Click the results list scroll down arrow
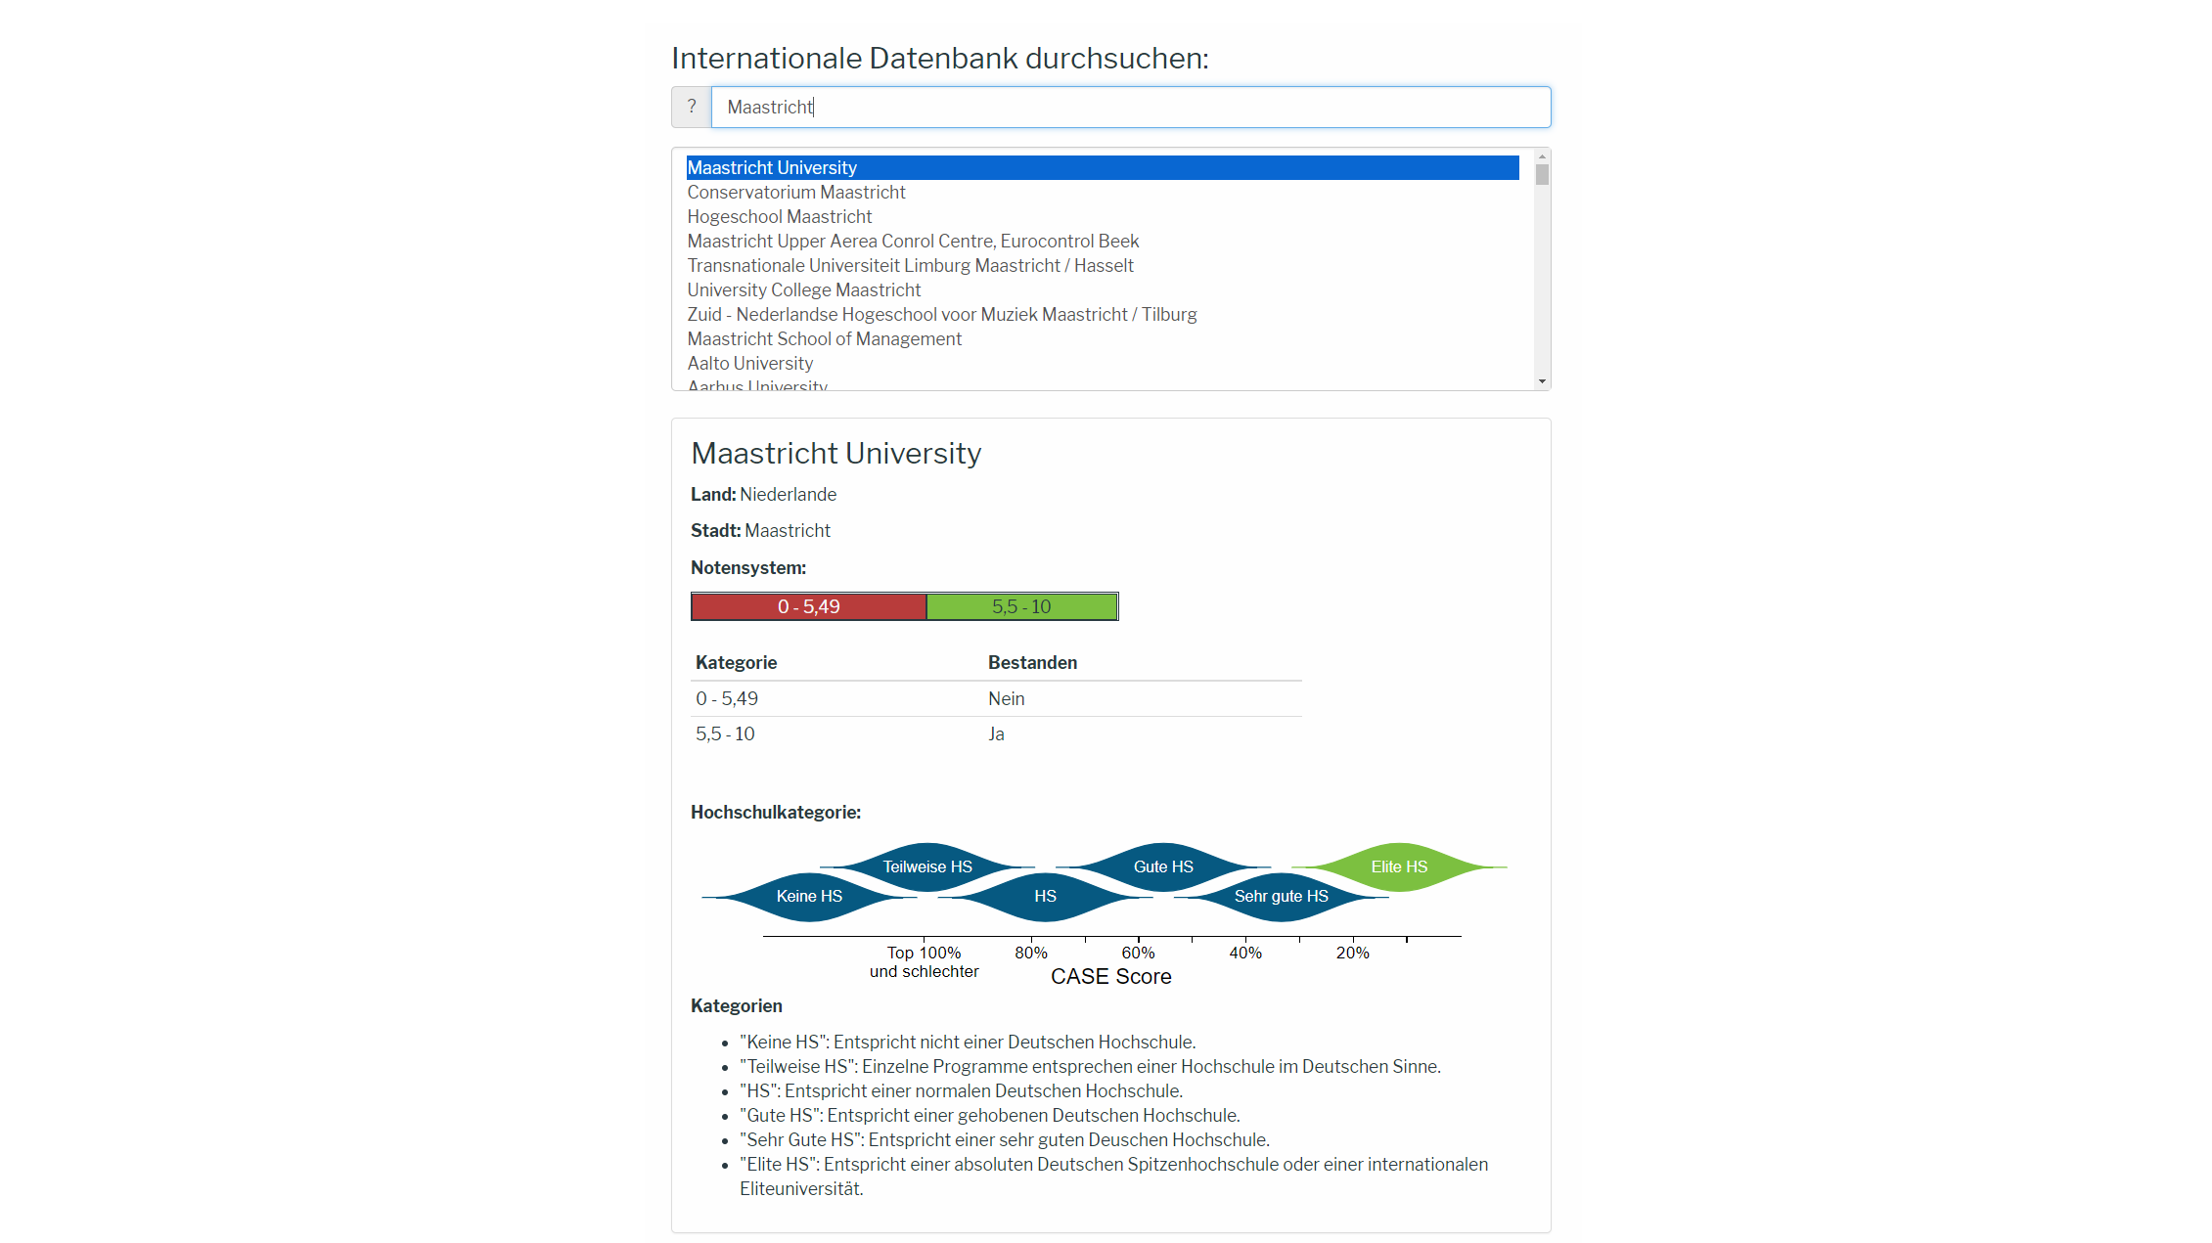2212x1243 pixels. click(x=1542, y=381)
